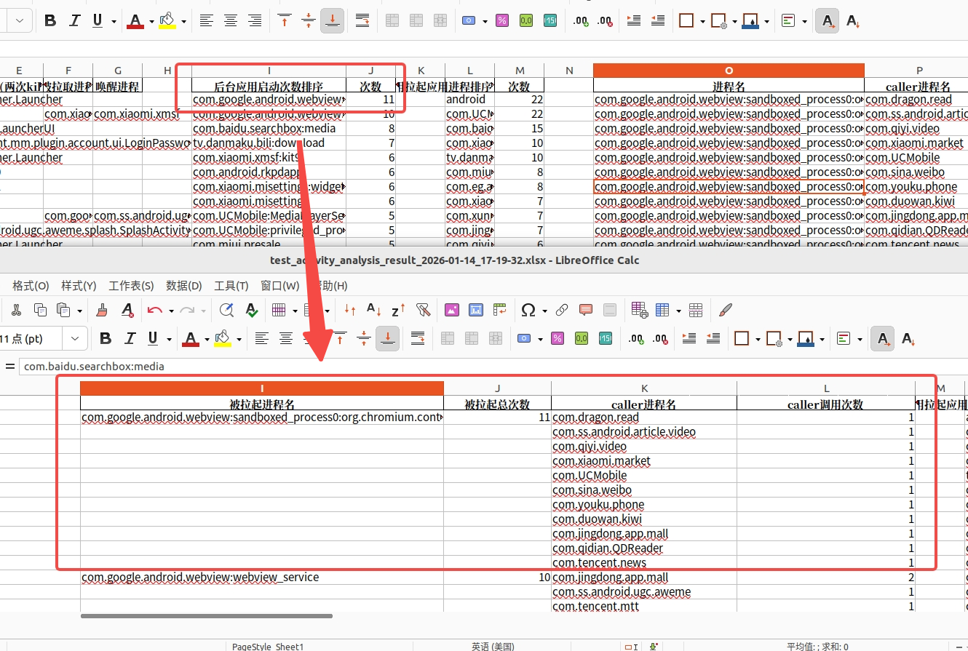Image resolution: width=968 pixels, height=651 pixels.
Task: Open the 数据(D) menu
Action: pos(184,286)
